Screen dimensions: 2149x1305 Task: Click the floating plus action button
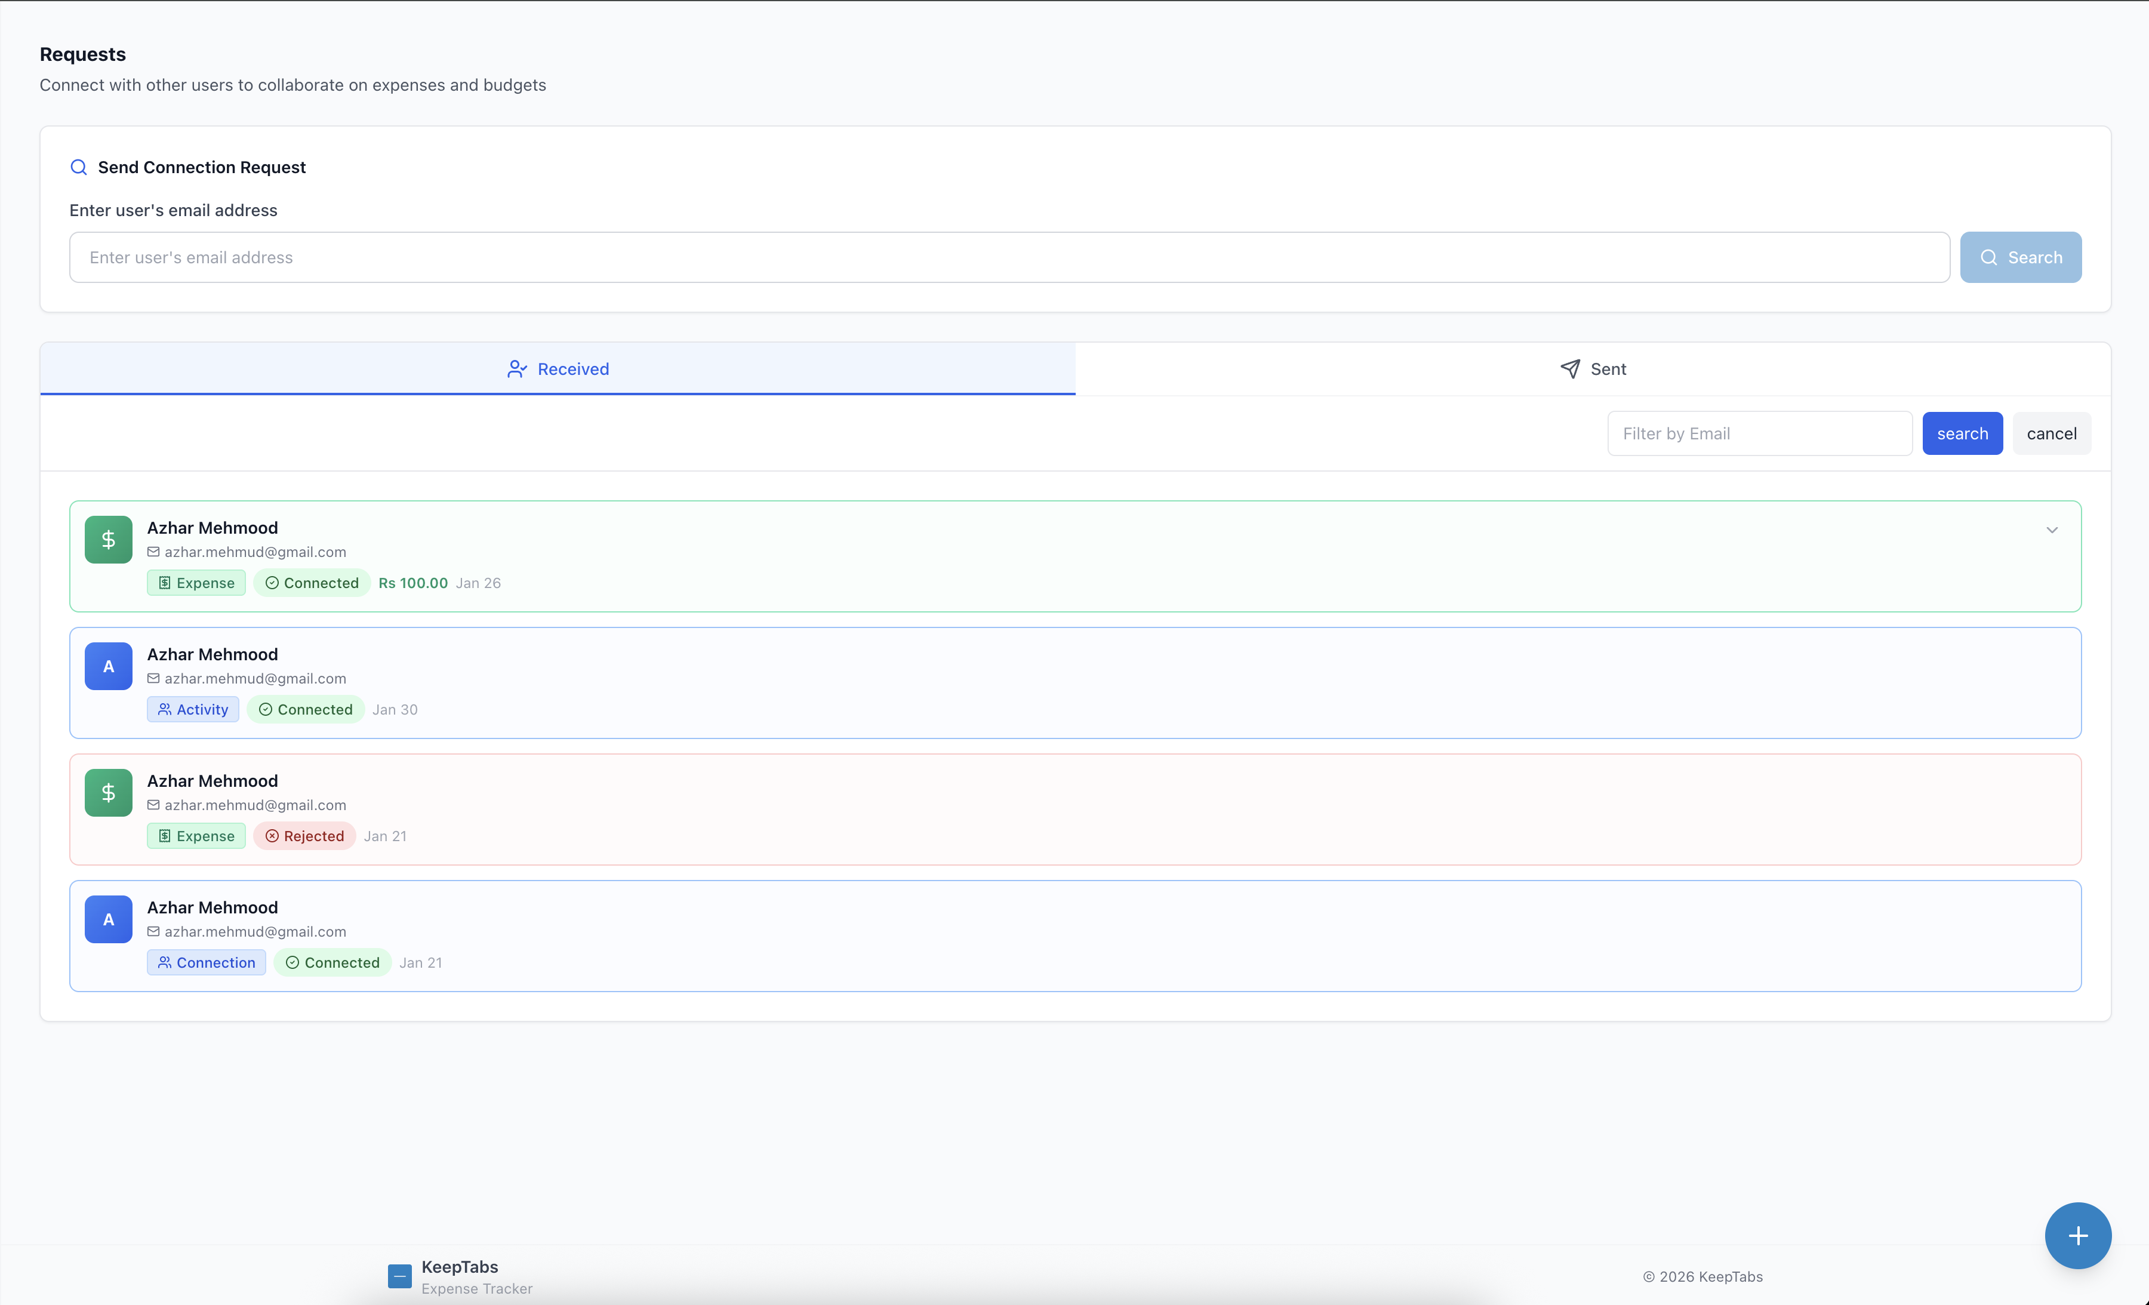pos(2077,1235)
